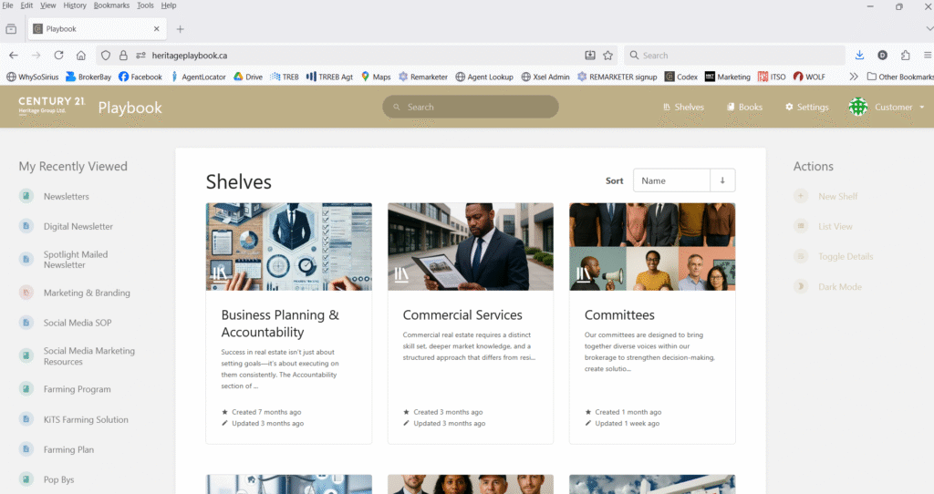Viewport: 934px width, 494px height.
Task: Open the Settings gear in Playbook header
Action: (790, 108)
